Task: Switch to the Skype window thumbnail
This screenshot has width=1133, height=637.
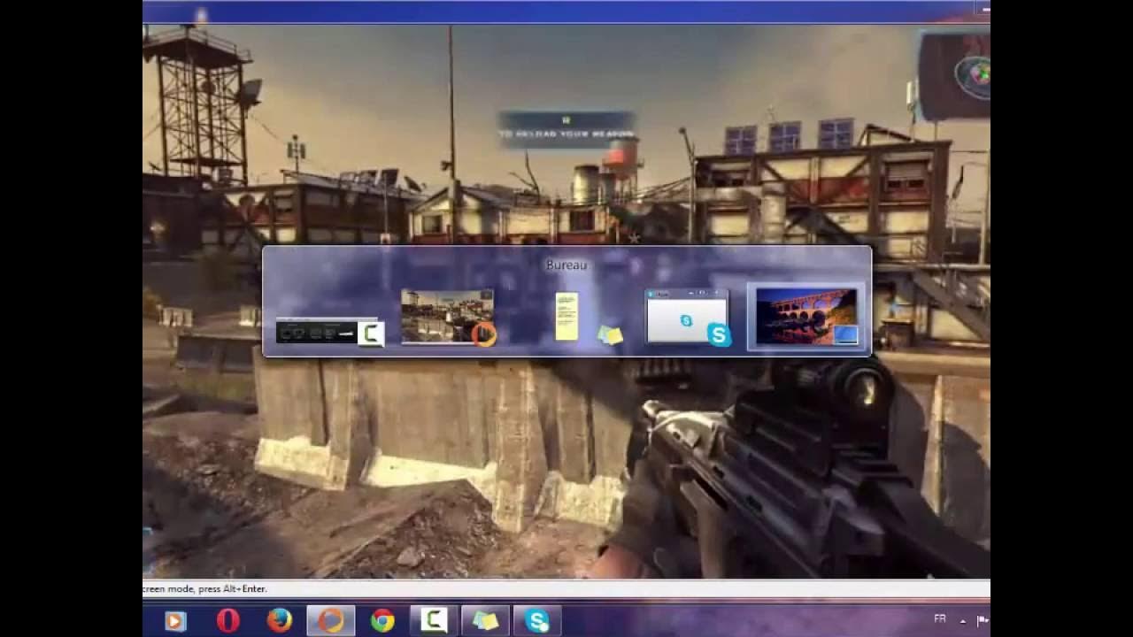Action: tap(688, 317)
